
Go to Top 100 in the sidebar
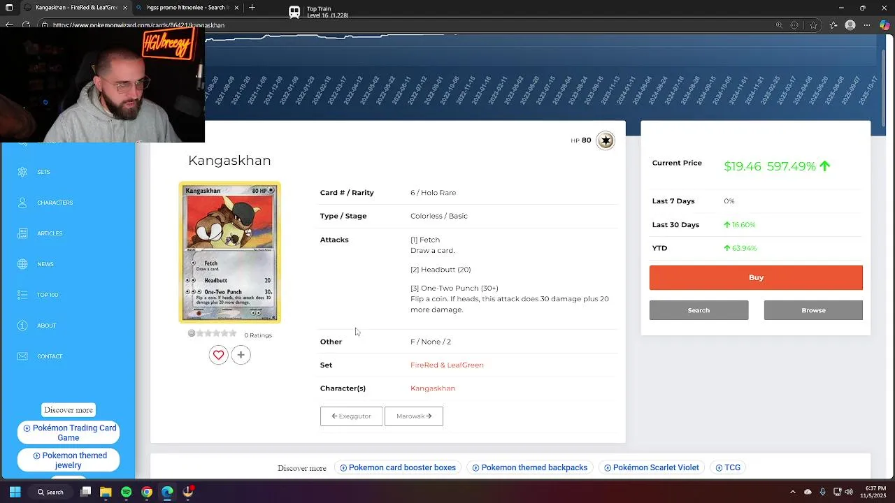point(48,295)
